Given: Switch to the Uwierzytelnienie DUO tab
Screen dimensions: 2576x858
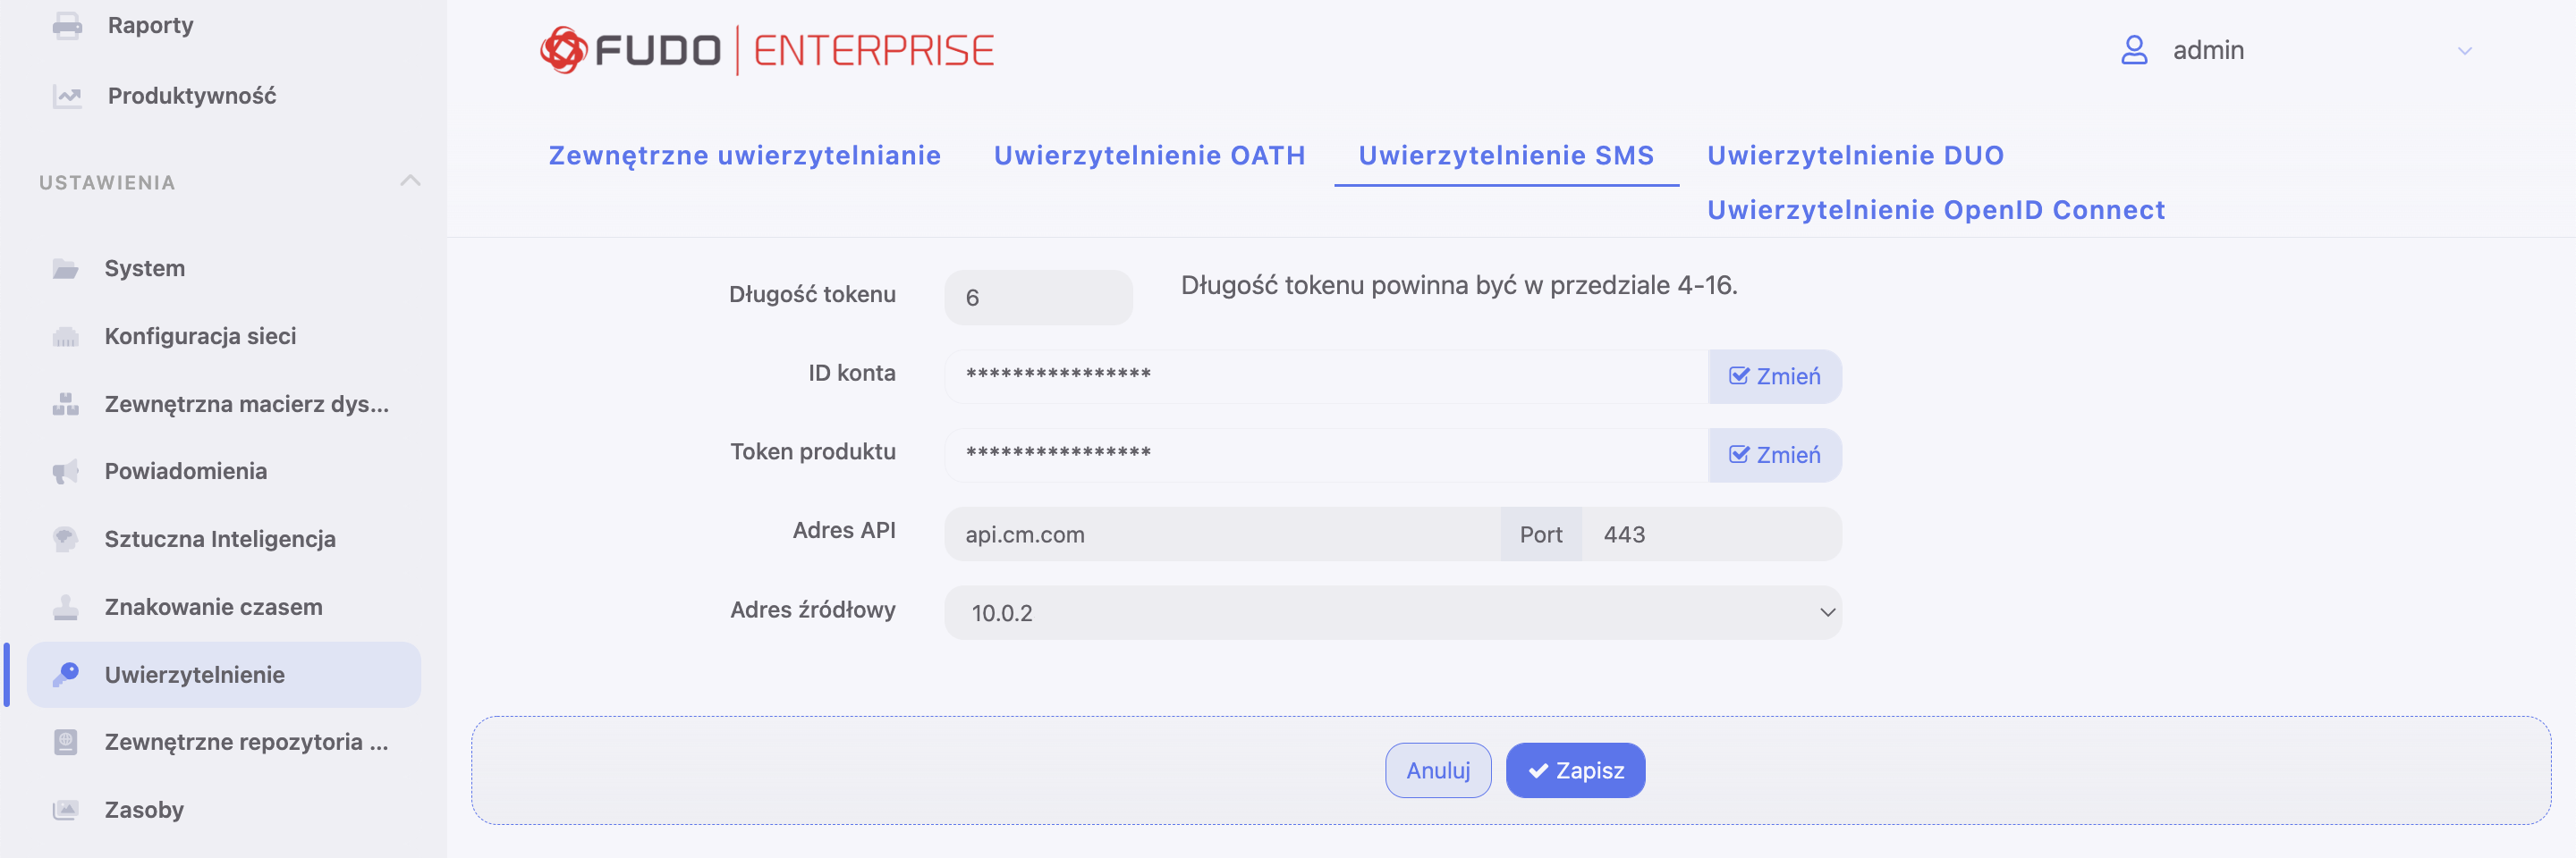Looking at the screenshot, I should (1855, 156).
